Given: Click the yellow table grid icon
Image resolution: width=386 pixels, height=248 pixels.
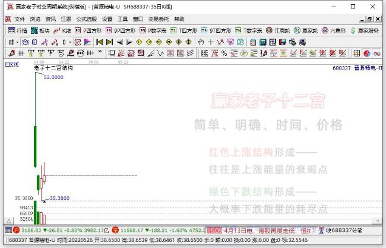Looking at the screenshot, I should [357, 53].
